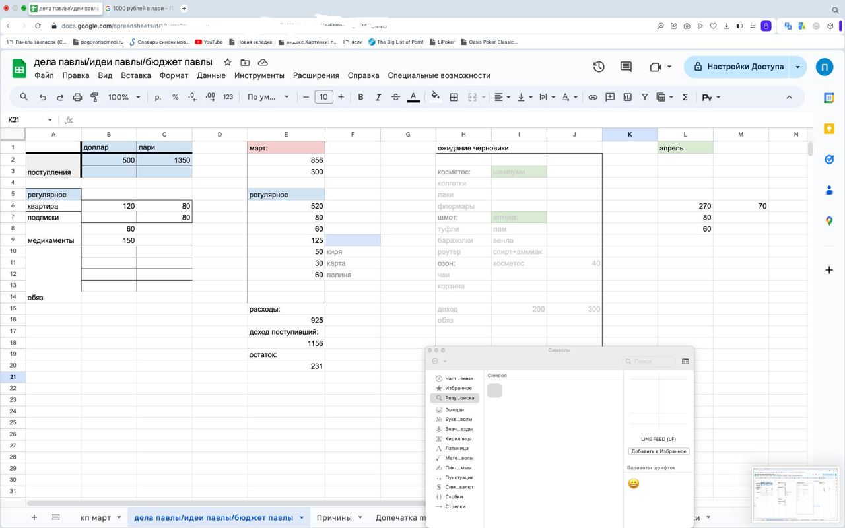Click the undo arrow in toolbar
845x528 pixels.
[x=42, y=97]
